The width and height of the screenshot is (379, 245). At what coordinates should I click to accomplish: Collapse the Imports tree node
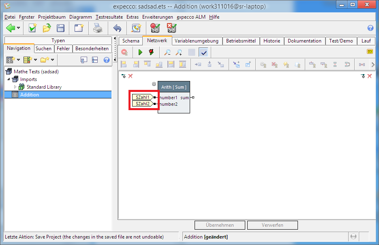pyautogui.click(x=9, y=79)
